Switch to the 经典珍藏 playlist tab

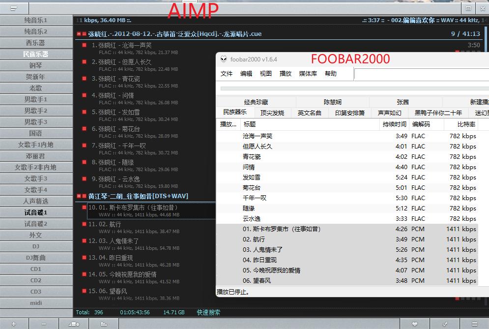point(258,102)
